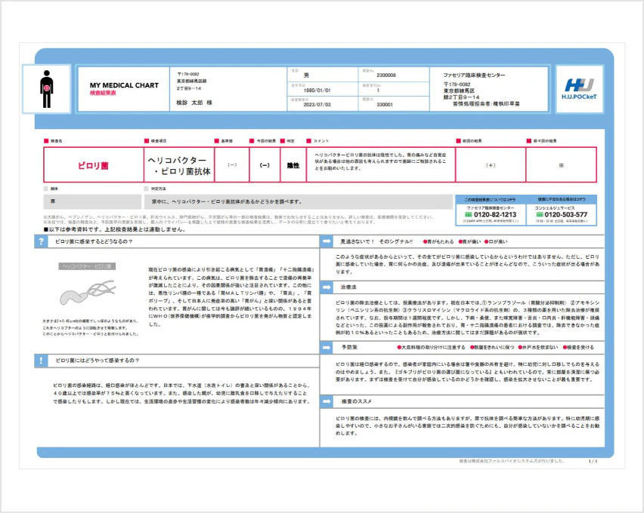644x513 pixels.
Task: Click the phone number 0120-82-1213
Action: [495, 214]
